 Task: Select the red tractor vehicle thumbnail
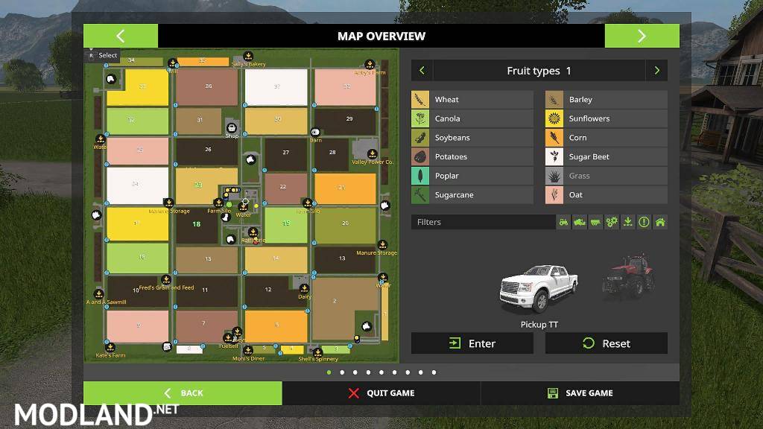click(x=628, y=277)
